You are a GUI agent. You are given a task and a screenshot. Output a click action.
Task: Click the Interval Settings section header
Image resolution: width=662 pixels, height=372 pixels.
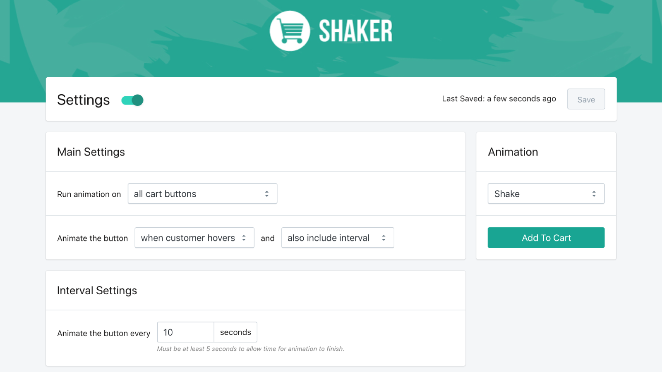pyautogui.click(x=97, y=290)
